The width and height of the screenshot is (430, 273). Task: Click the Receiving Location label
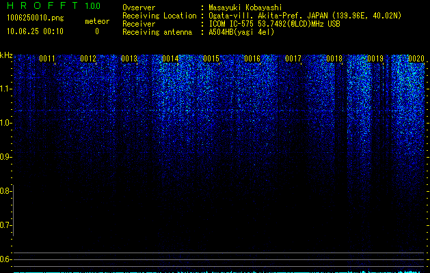pos(159,16)
